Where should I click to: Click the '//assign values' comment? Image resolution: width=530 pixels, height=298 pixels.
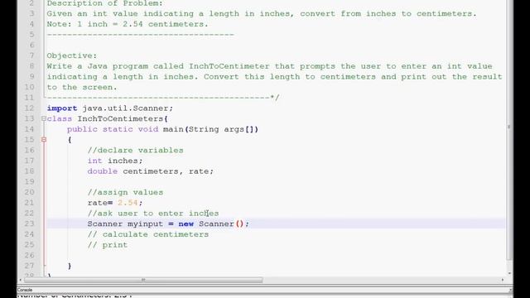pyautogui.click(x=125, y=192)
